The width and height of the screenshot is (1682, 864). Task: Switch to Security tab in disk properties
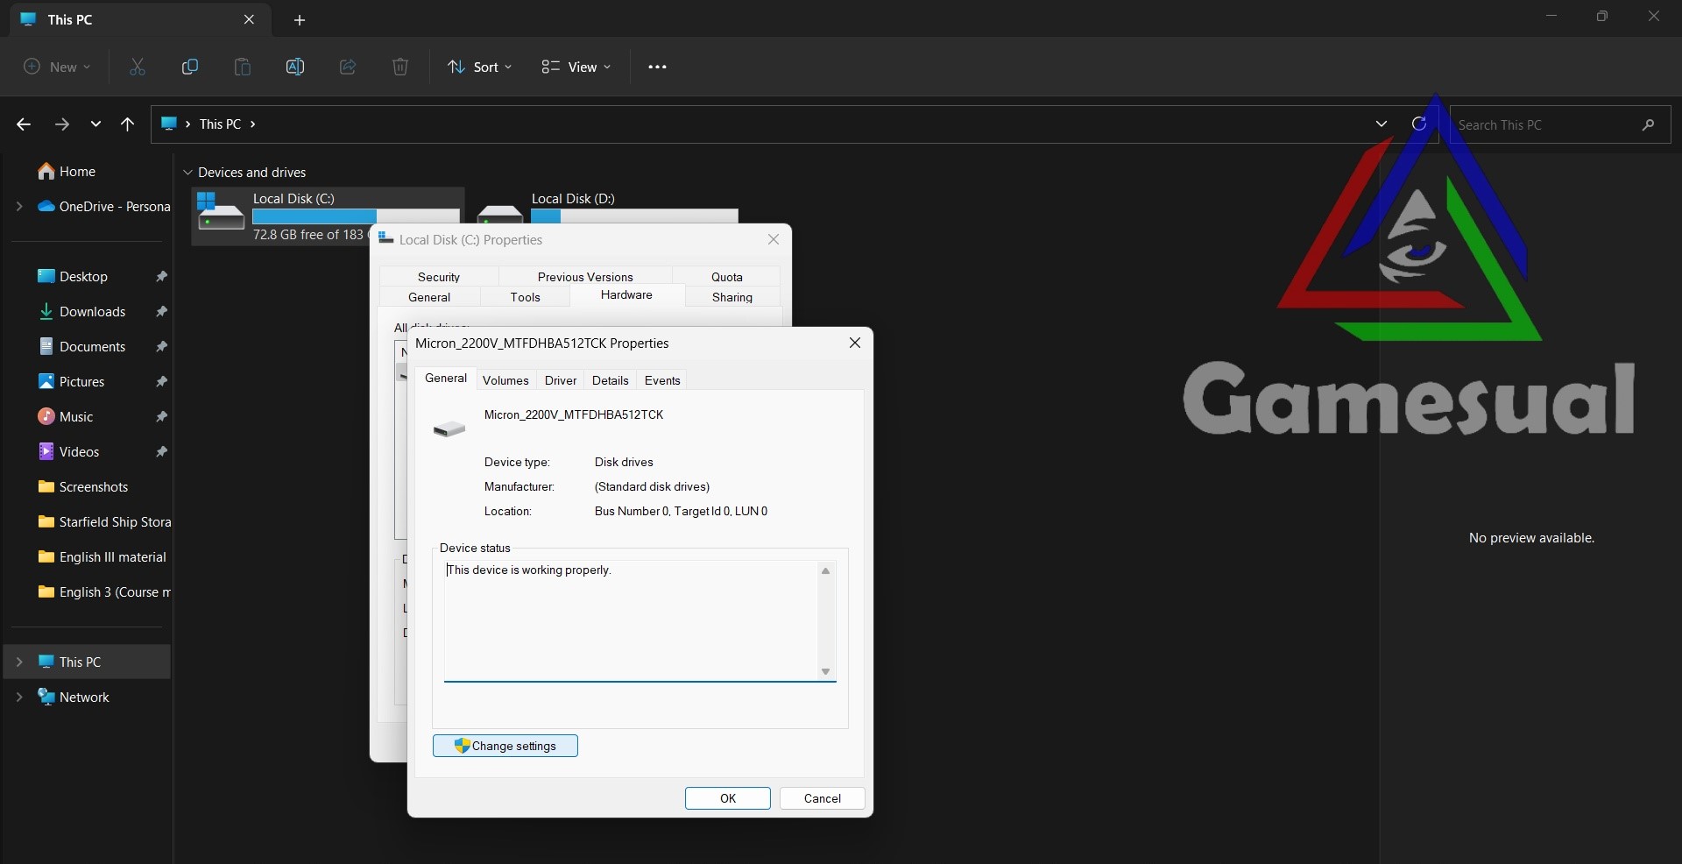point(439,277)
